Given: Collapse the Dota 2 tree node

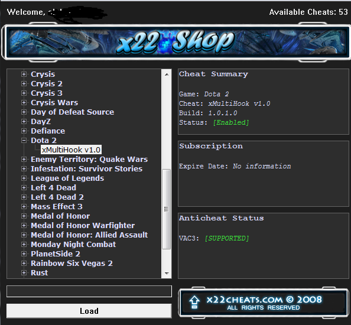Looking at the screenshot, I should [24, 141].
